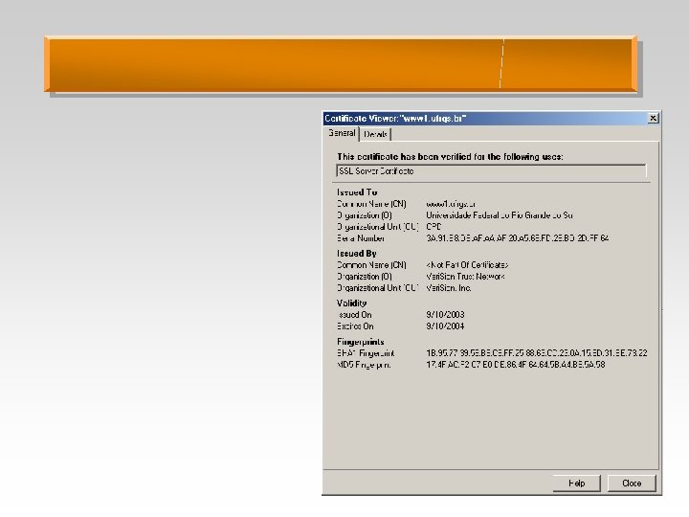
Task: Click the Fingerprints heading
Action: [361, 342]
